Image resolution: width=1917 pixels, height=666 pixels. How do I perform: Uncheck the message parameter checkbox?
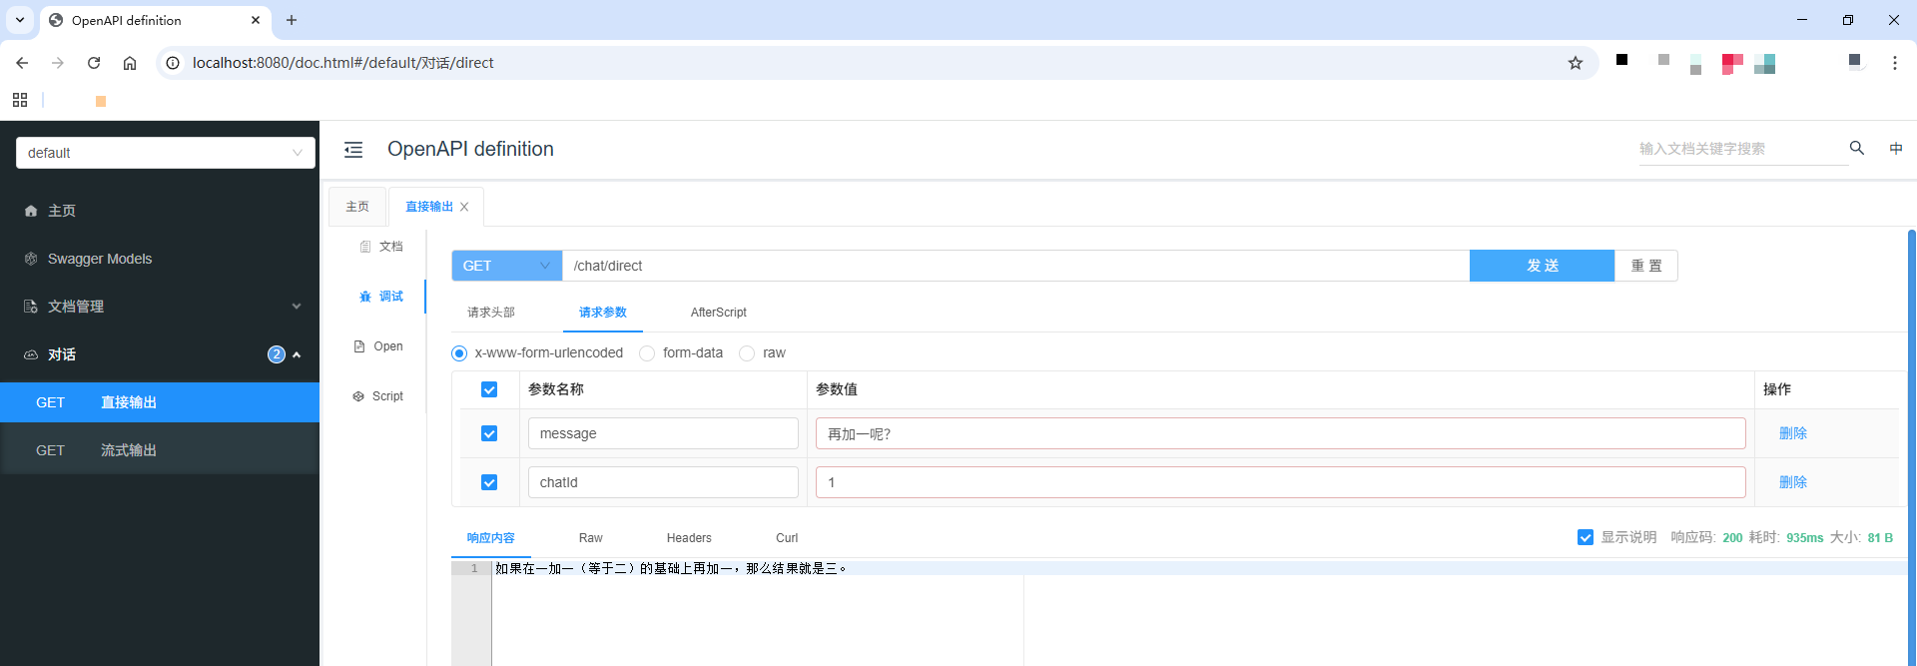(x=489, y=433)
